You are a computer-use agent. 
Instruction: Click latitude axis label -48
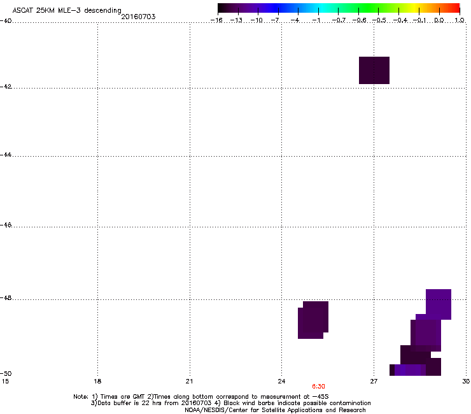click(x=6, y=297)
